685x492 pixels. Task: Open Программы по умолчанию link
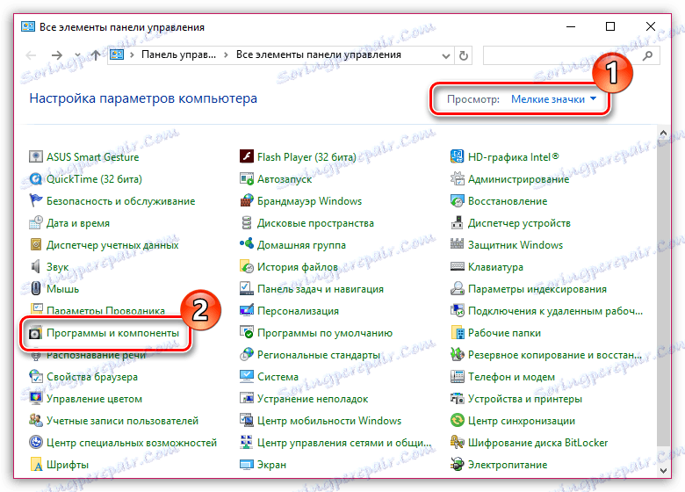pos(325,333)
